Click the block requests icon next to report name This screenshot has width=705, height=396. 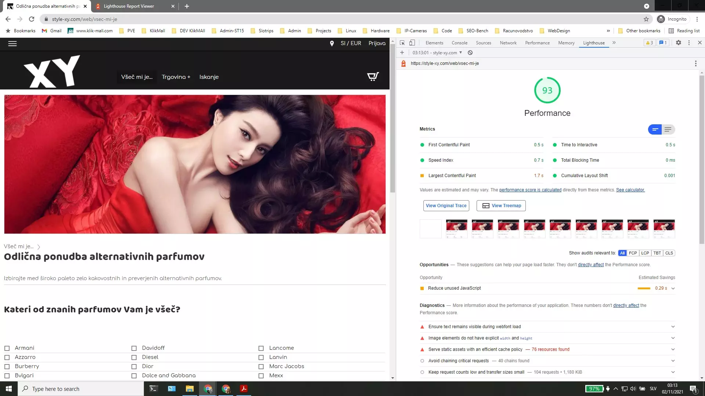coord(470,52)
